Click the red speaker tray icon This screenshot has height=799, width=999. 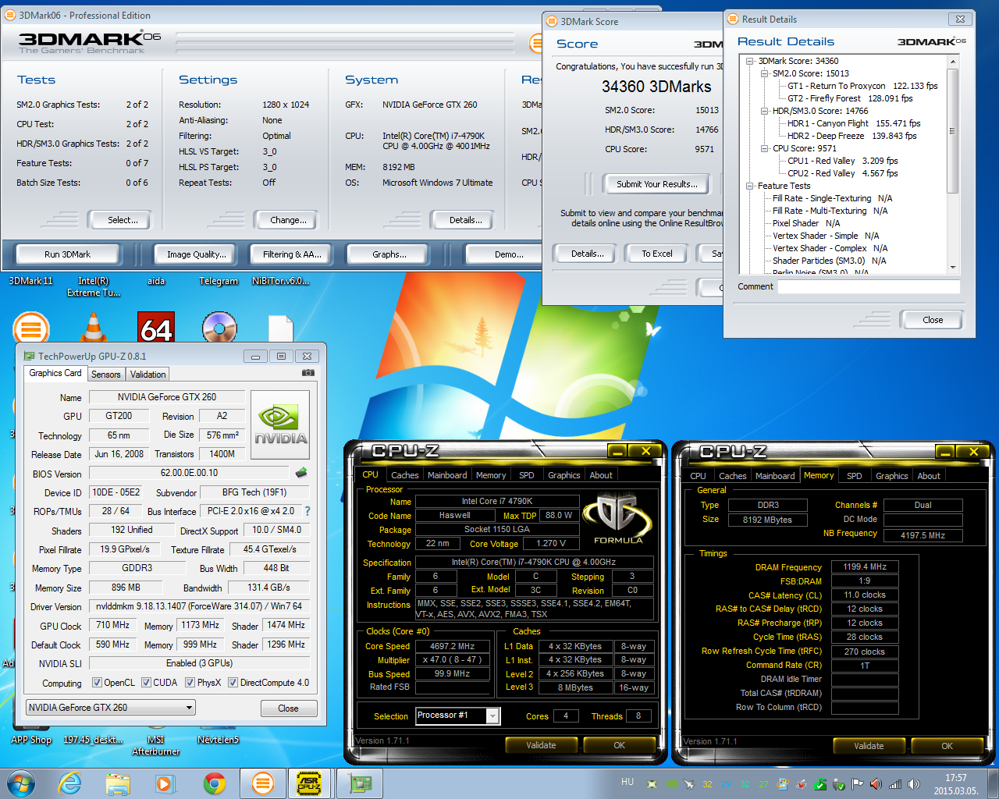[x=876, y=784]
